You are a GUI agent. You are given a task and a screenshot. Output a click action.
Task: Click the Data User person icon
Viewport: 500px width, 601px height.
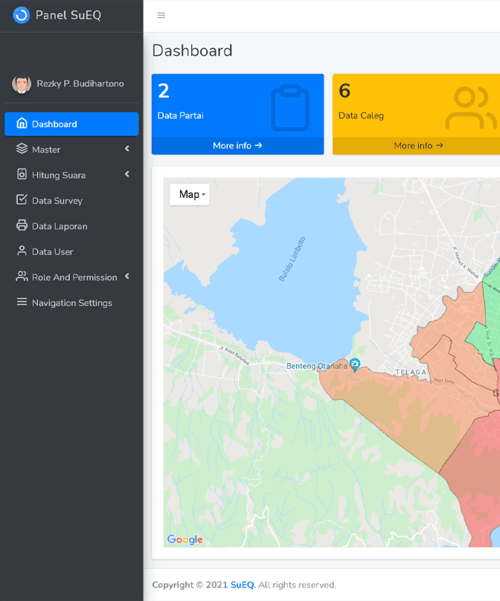click(22, 251)
